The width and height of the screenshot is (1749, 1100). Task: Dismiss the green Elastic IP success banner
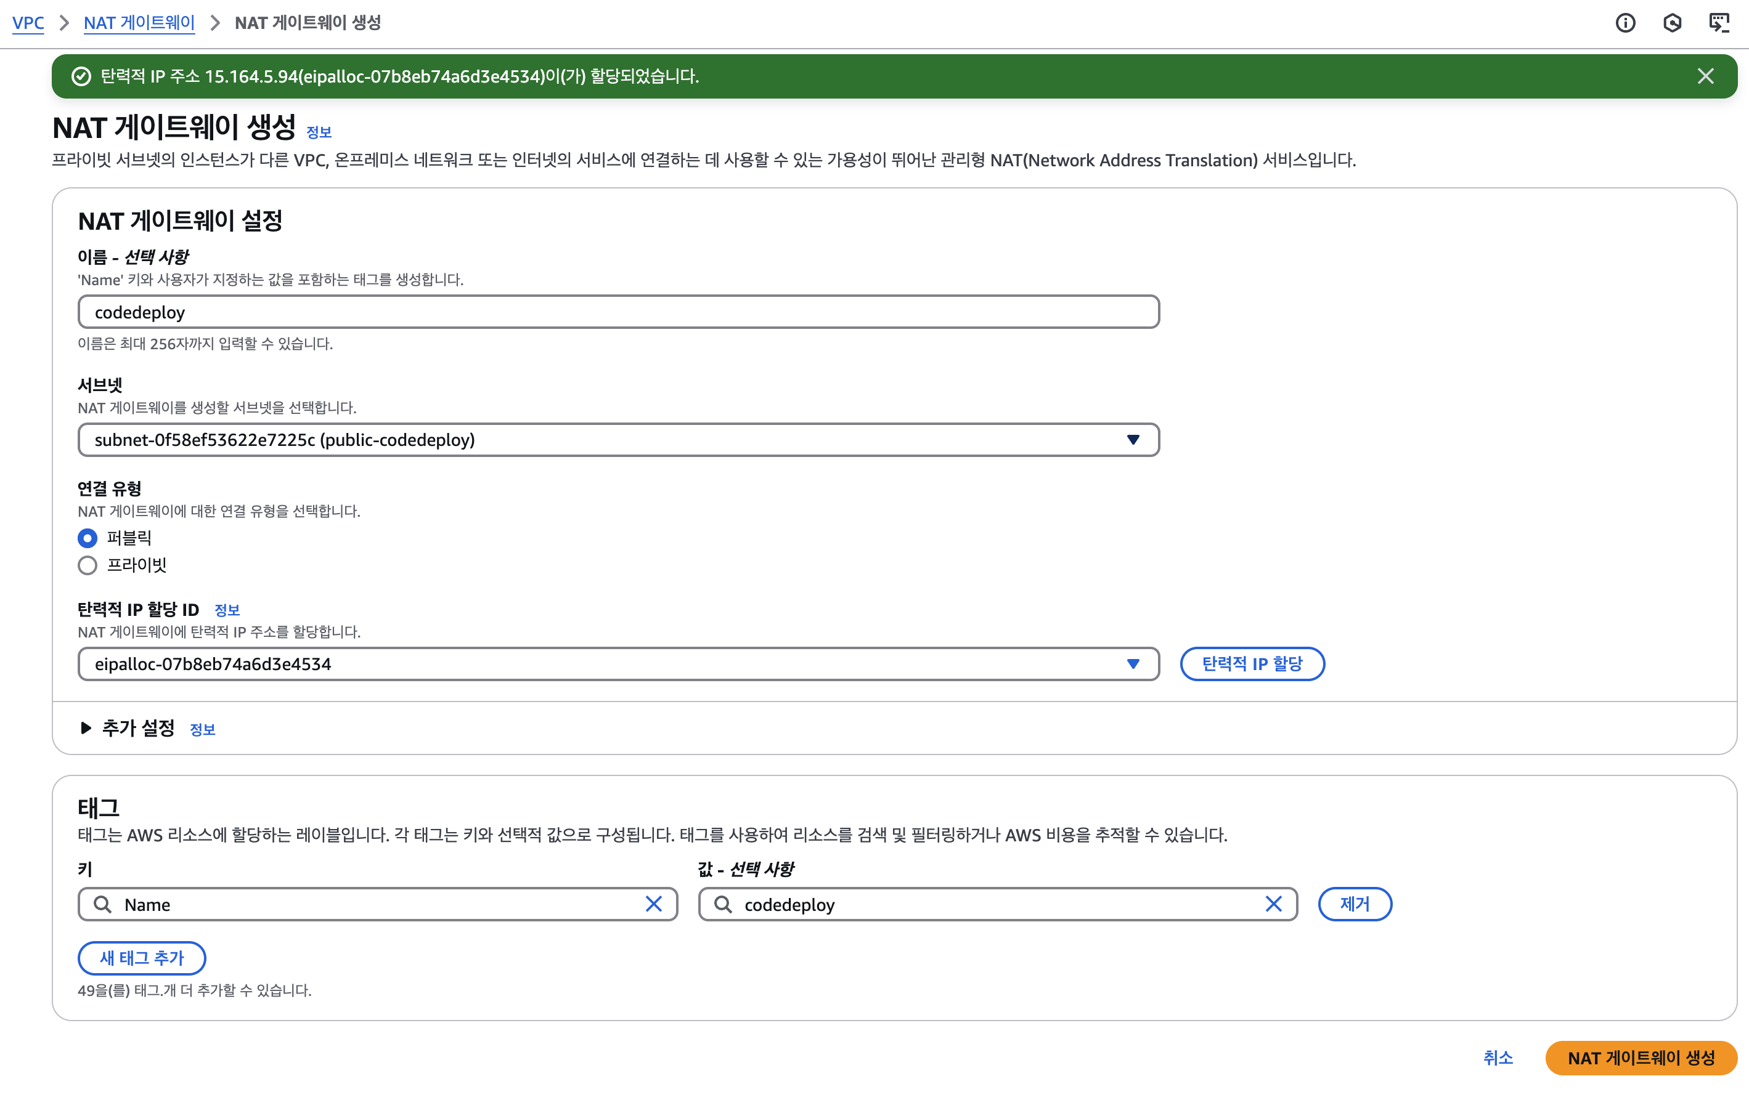[x=1705, y=76]
